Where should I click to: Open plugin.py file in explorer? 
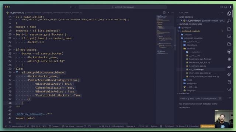[x=191, y=91]
